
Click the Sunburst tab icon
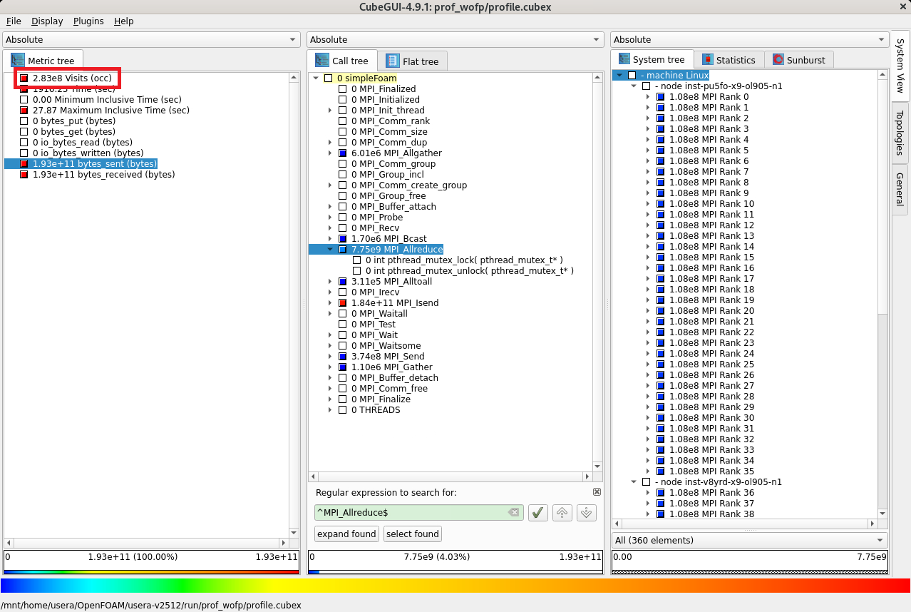(x=778, y=60)
